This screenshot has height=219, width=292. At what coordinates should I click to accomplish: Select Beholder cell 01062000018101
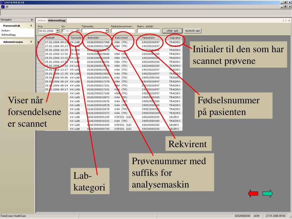(x=98, y=121)
